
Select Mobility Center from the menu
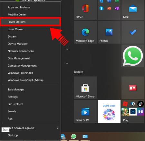(x=31, y=14)
